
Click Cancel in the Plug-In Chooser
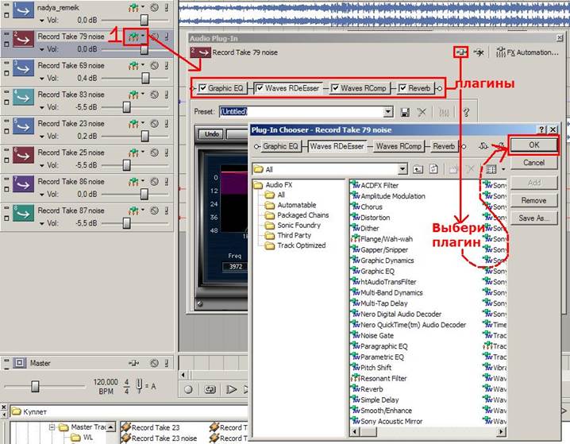pos(533,163)
